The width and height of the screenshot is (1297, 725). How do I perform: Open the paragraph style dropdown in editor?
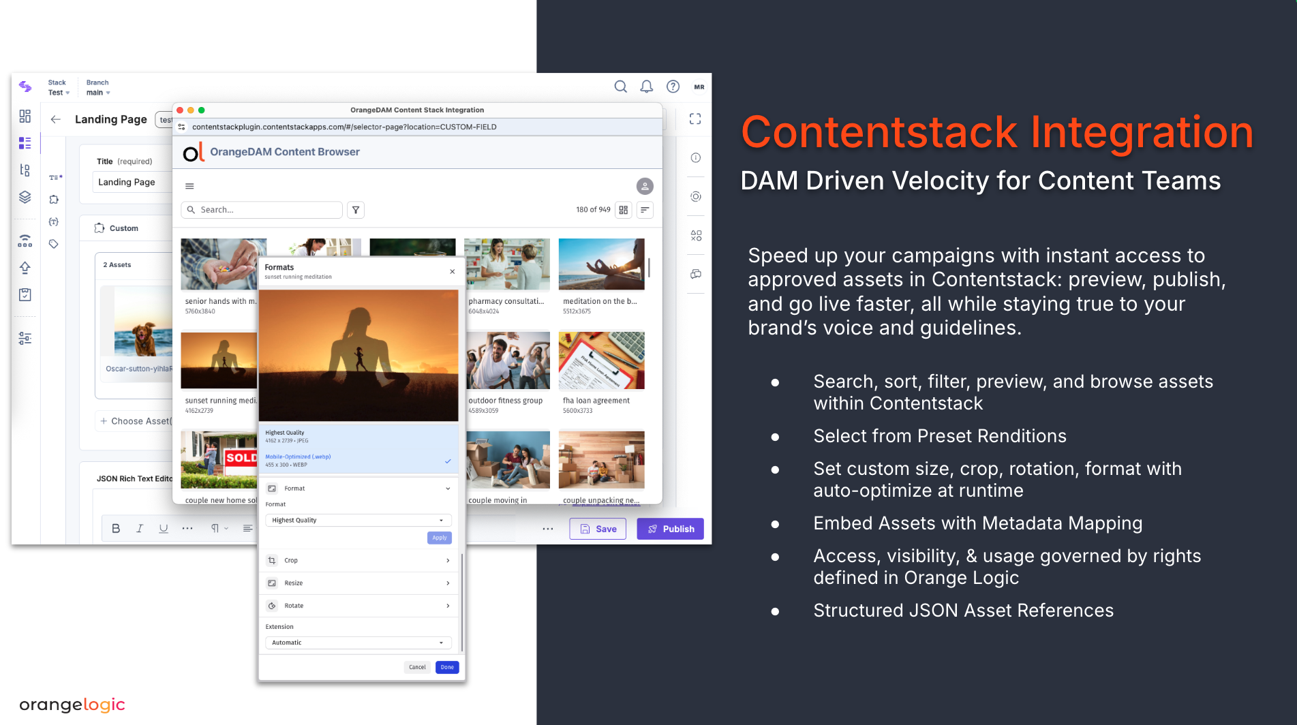[219, 529]
